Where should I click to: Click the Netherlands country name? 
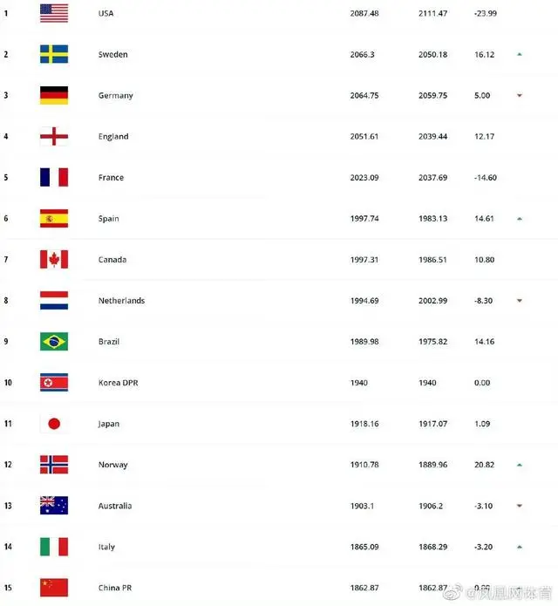[x=121, y=301]
